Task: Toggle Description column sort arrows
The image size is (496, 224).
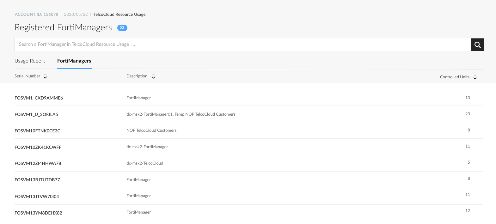Action: (153, 76)
